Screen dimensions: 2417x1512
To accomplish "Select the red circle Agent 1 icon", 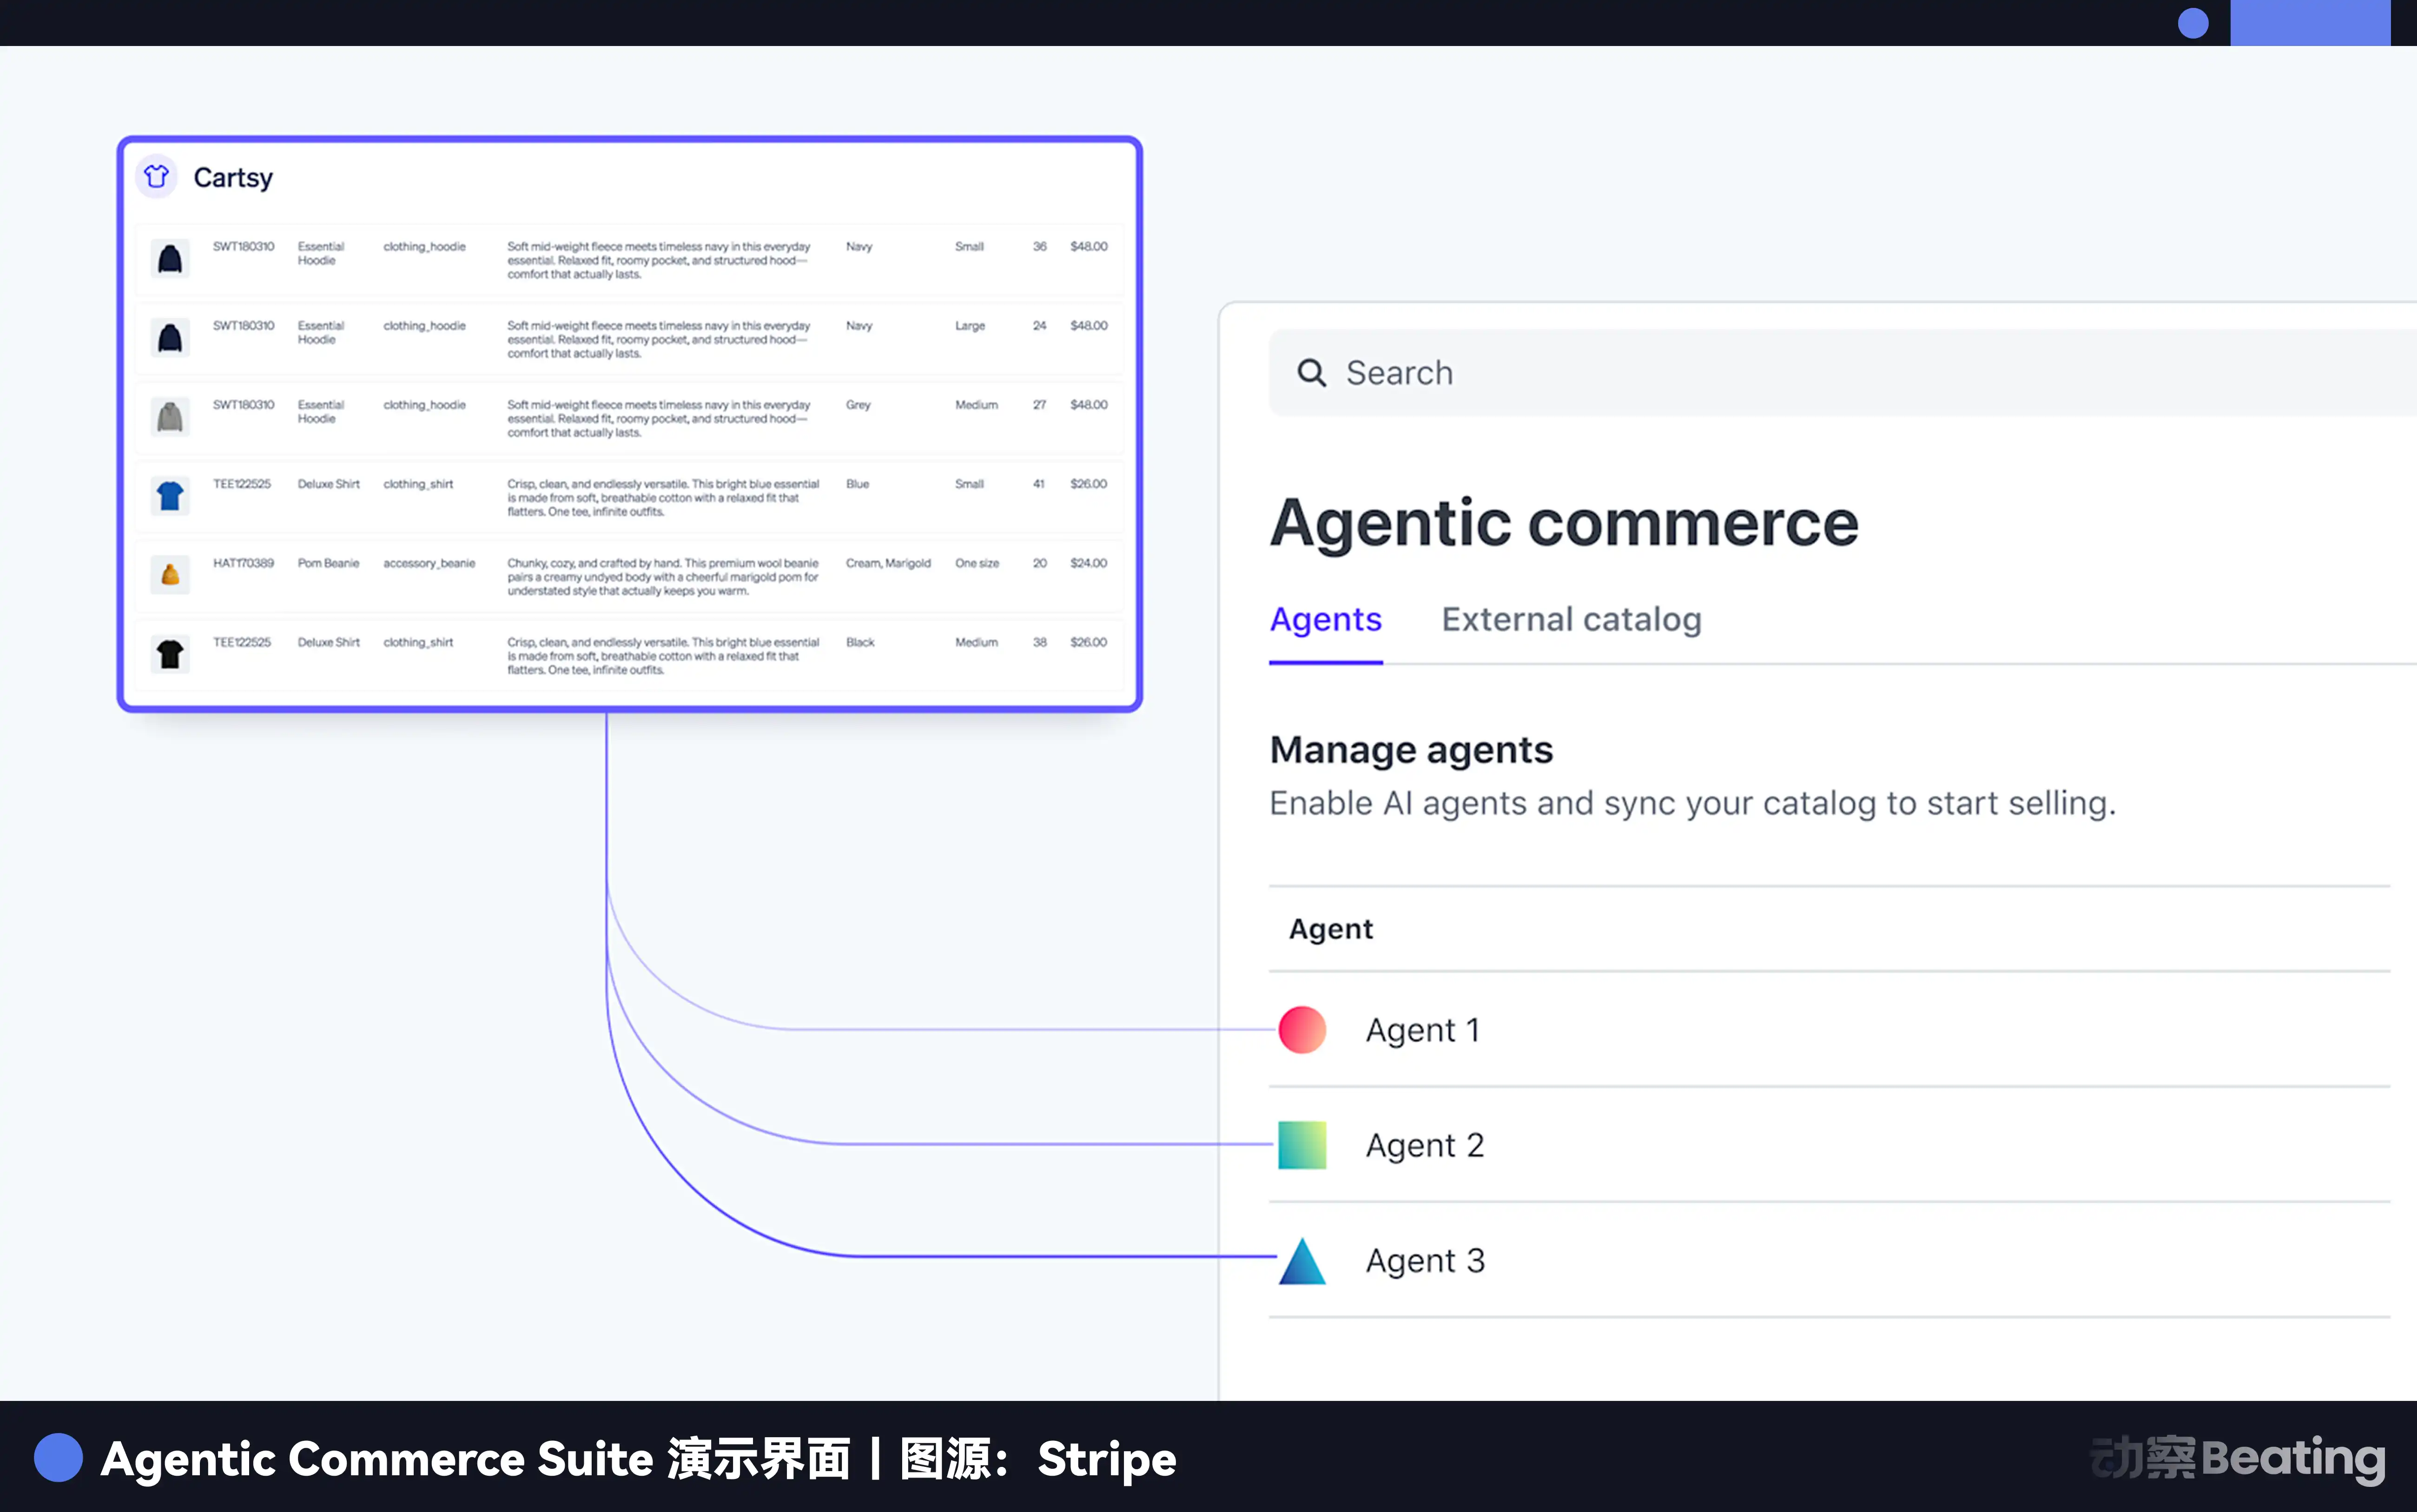I will (x=1302, y=1030).
